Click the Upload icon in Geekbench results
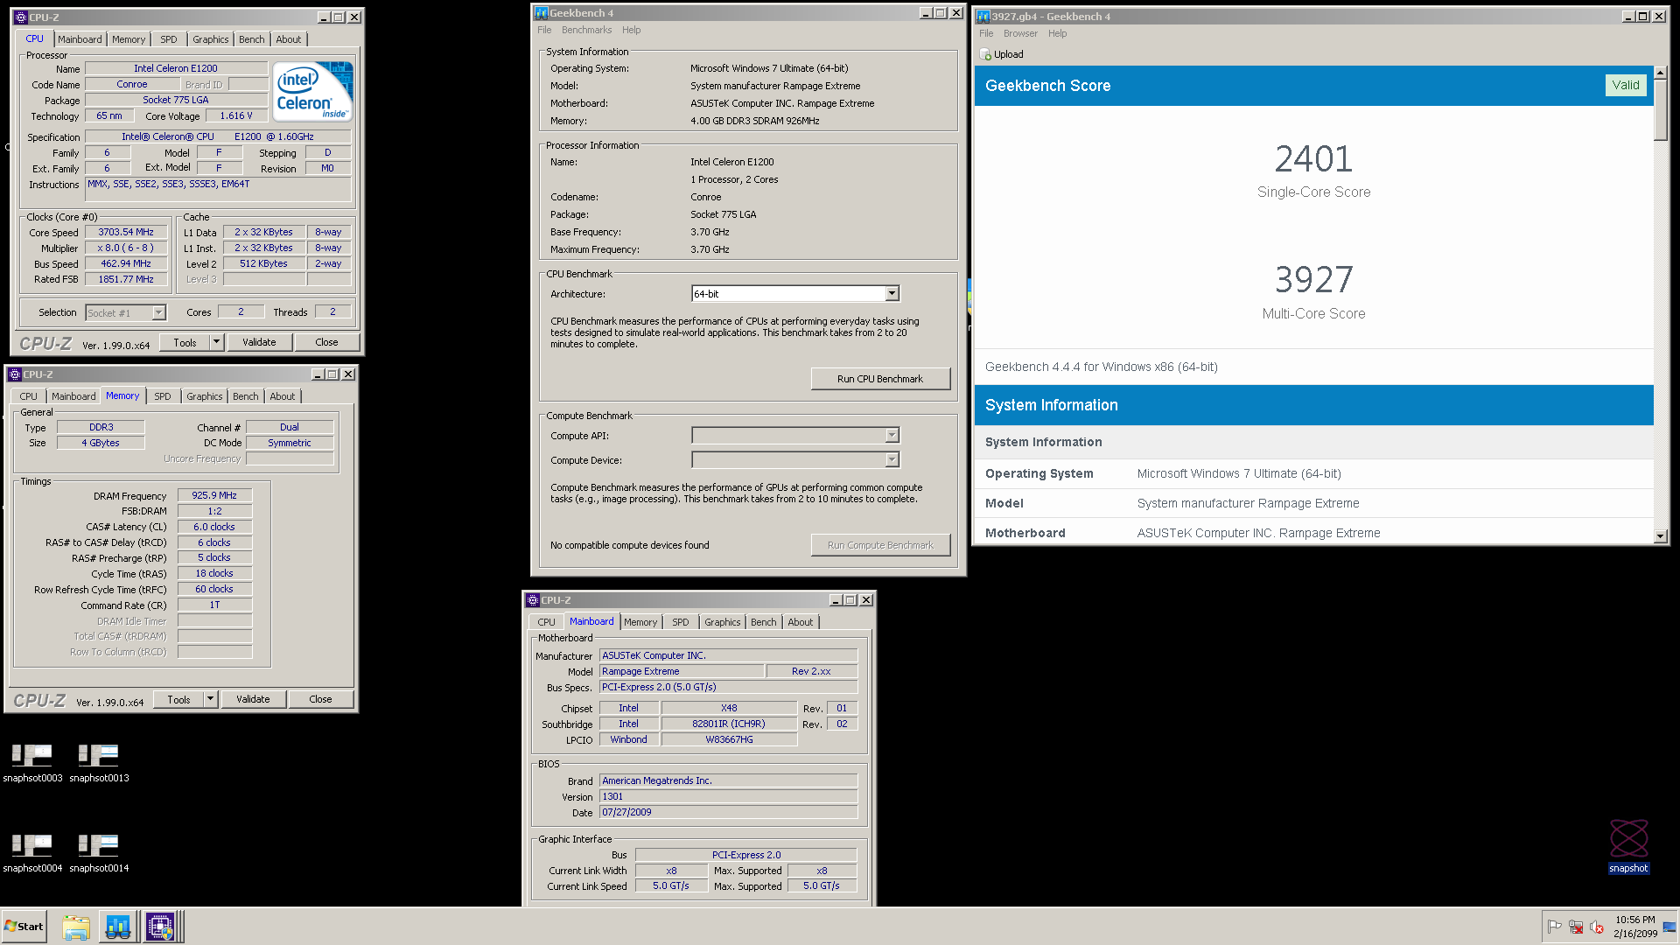1680x945 pixels. 985,54
